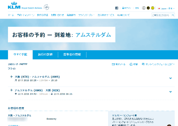
Task: Click the 大阪 (KIX) - アムステルダム (AMS) flight title
Action: [x=37, y=77]
